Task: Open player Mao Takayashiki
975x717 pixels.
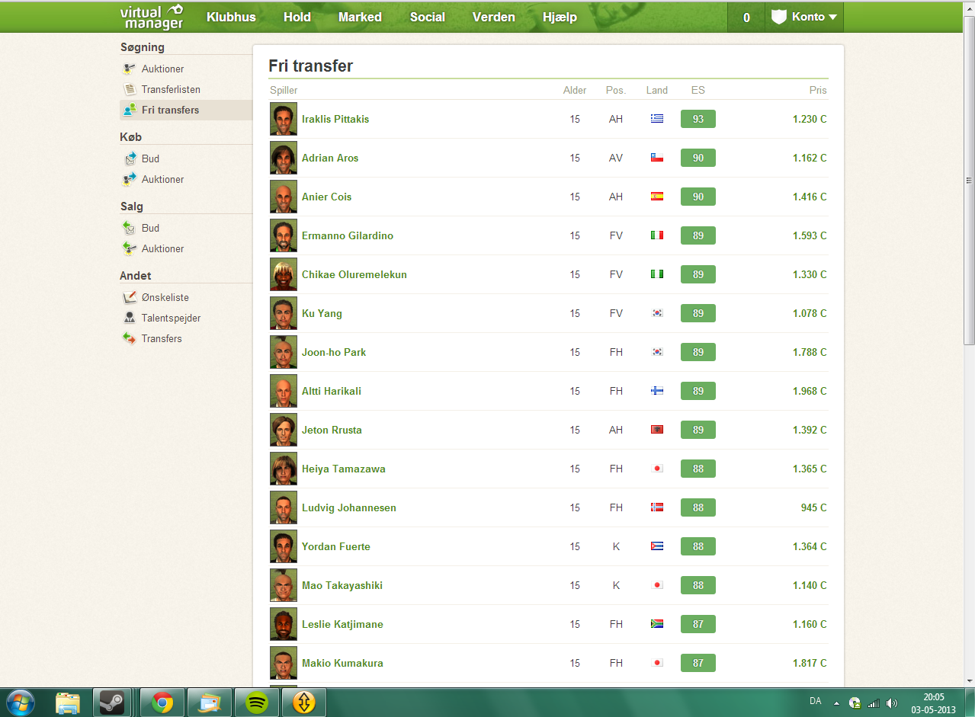Action: coord(342,585)
